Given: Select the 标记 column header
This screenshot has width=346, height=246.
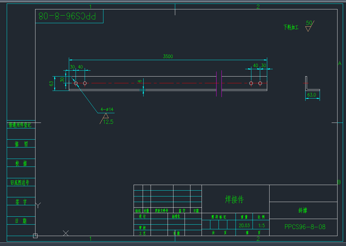Looking at the screenshot, I should pos(138,211).
